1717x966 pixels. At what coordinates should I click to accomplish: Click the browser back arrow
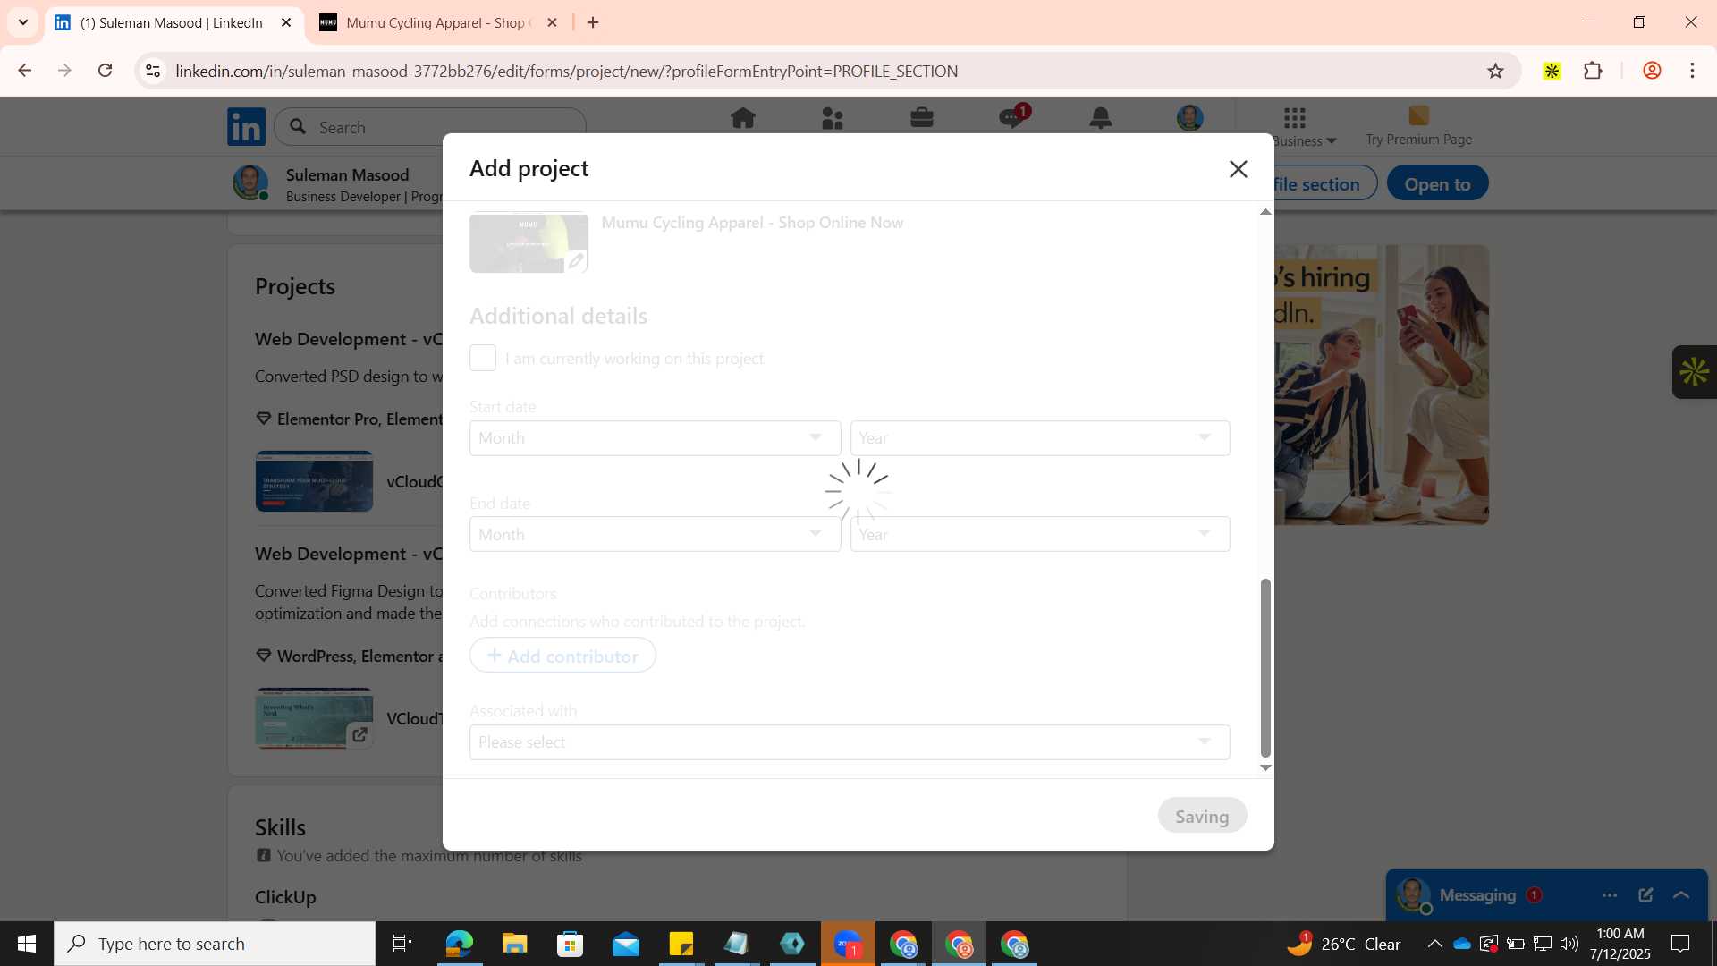24,71
